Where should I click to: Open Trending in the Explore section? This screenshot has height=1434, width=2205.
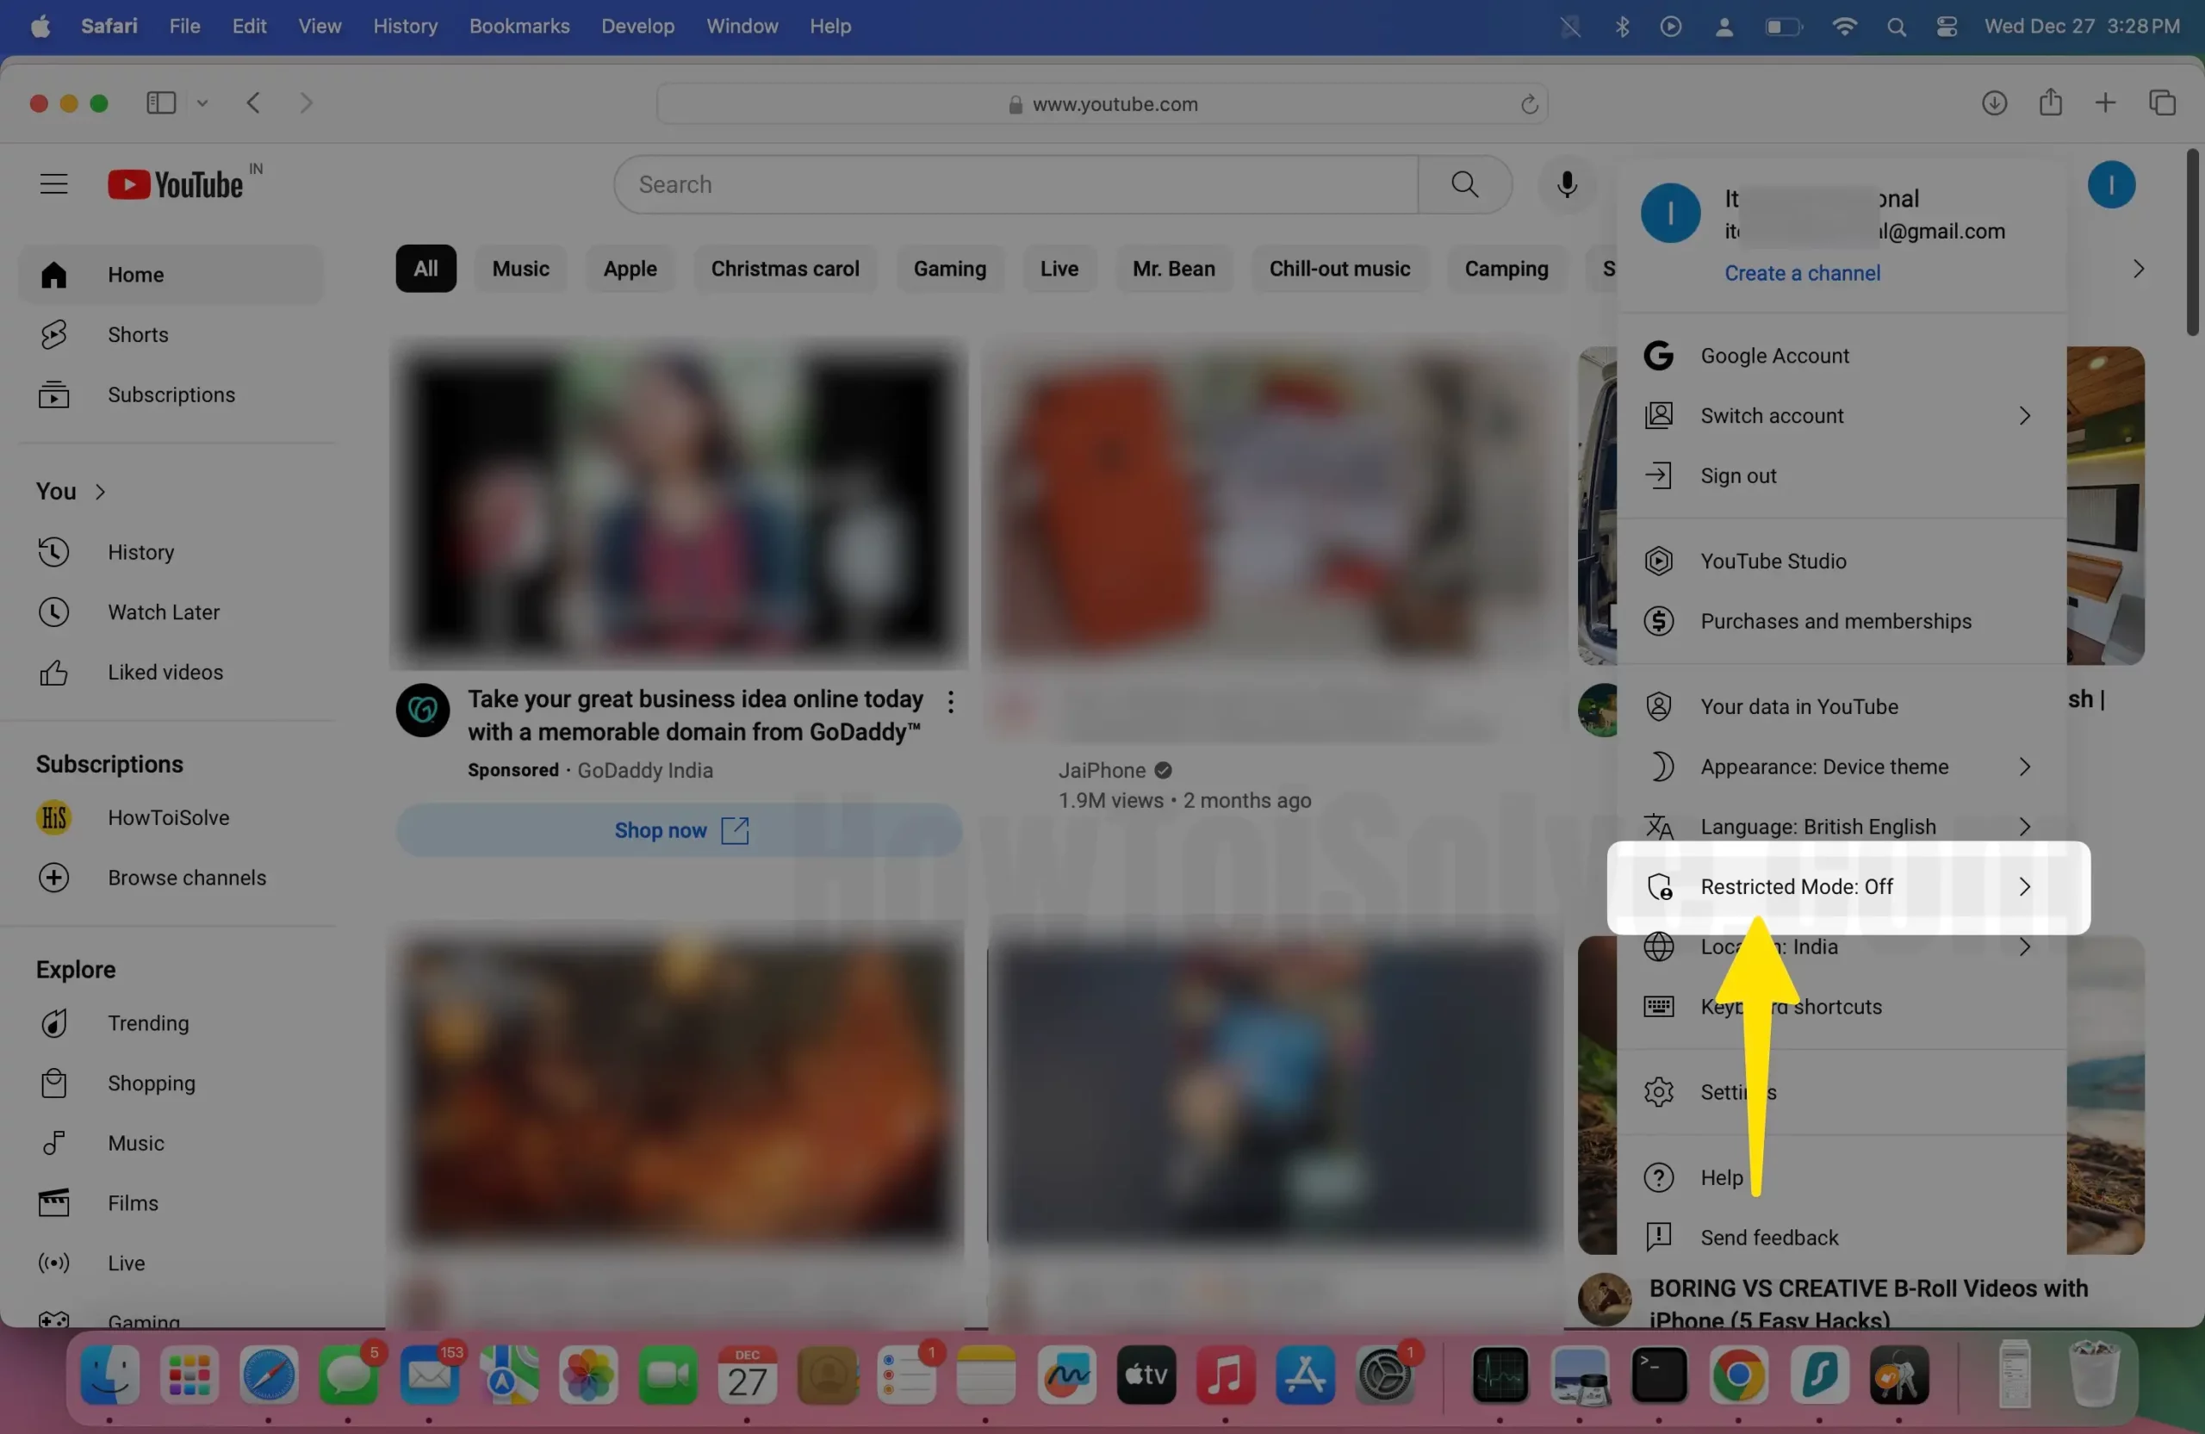[147, 1022]
